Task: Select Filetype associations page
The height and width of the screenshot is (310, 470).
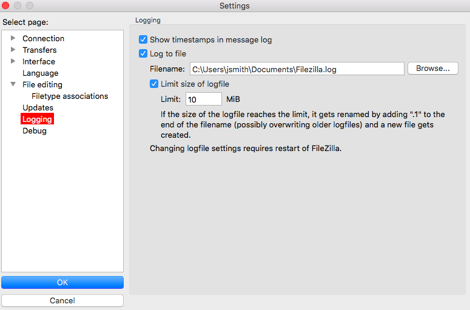Action: coord(70,96)
